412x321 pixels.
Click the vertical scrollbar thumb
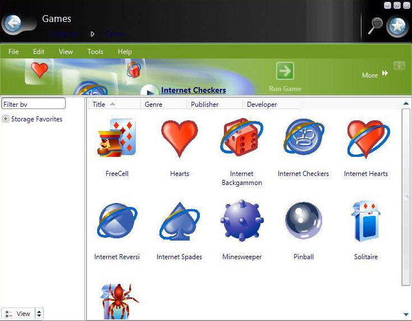pos(406,197)
